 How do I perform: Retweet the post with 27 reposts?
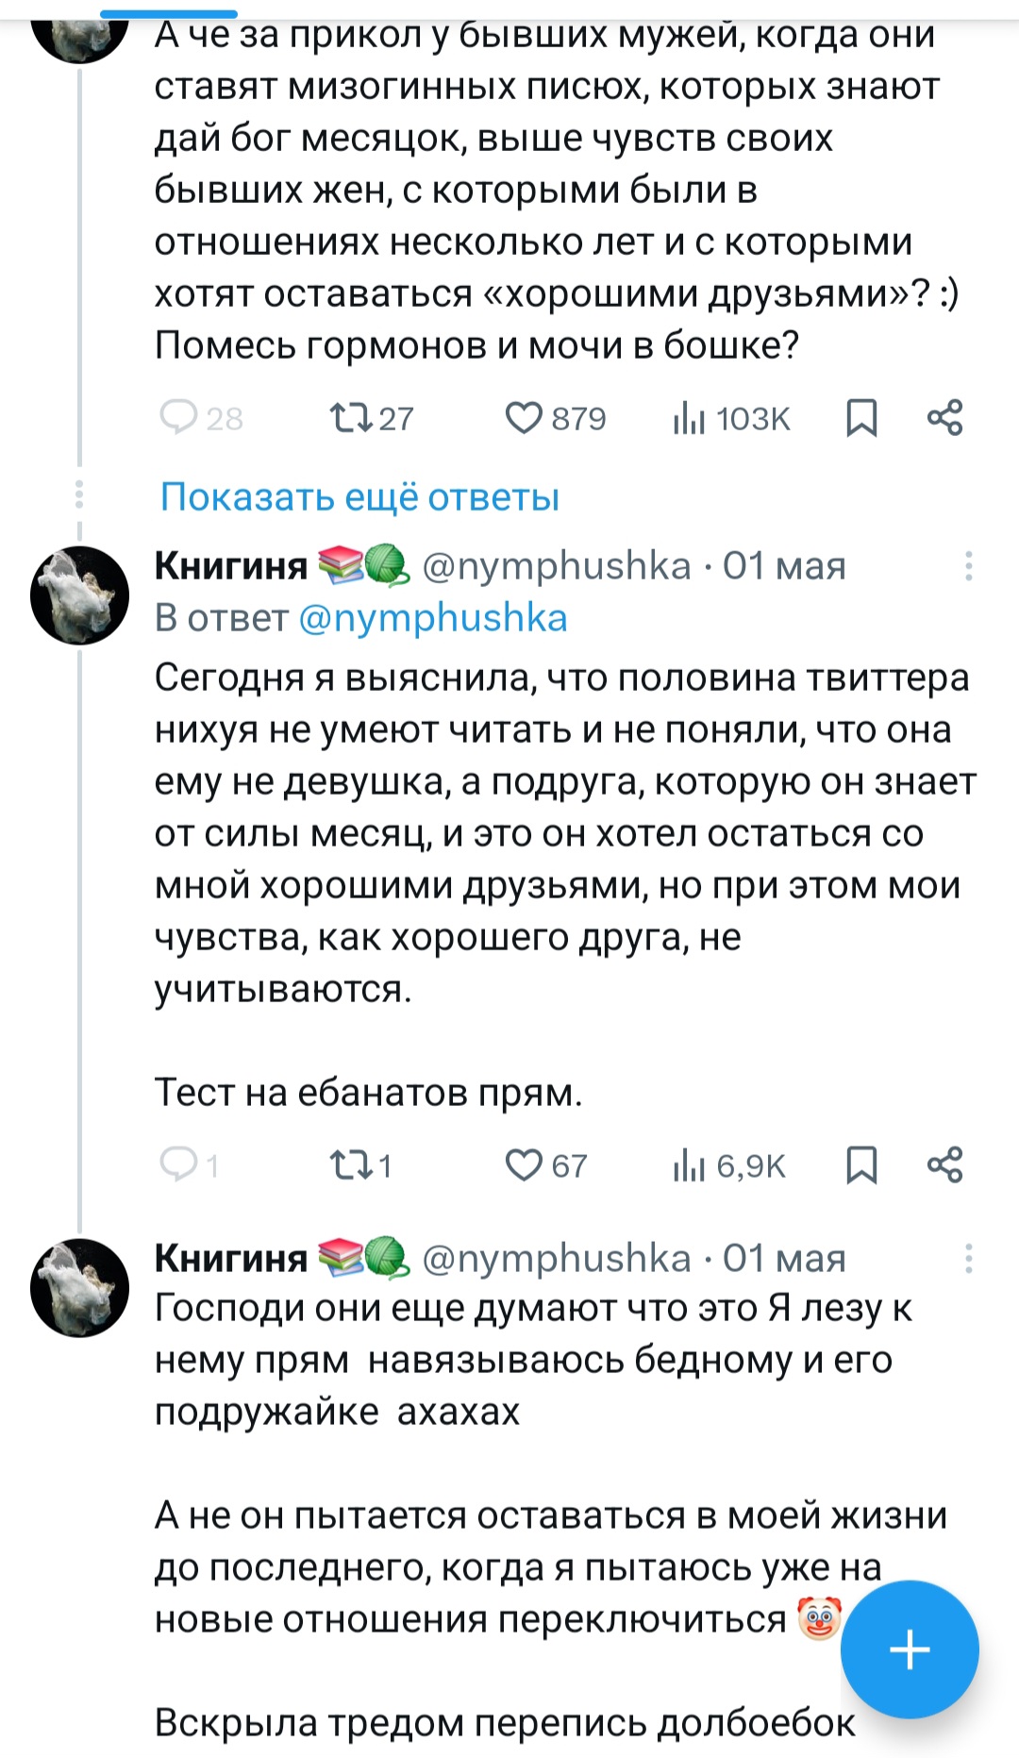tap(350, 417)
